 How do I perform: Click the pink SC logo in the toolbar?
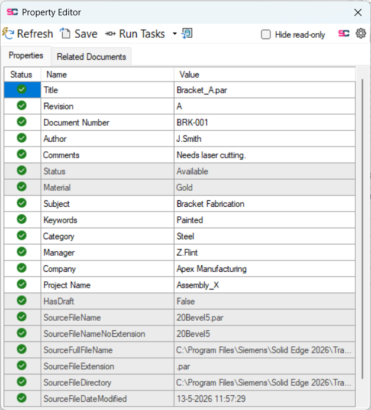click(x=344, y=34)
